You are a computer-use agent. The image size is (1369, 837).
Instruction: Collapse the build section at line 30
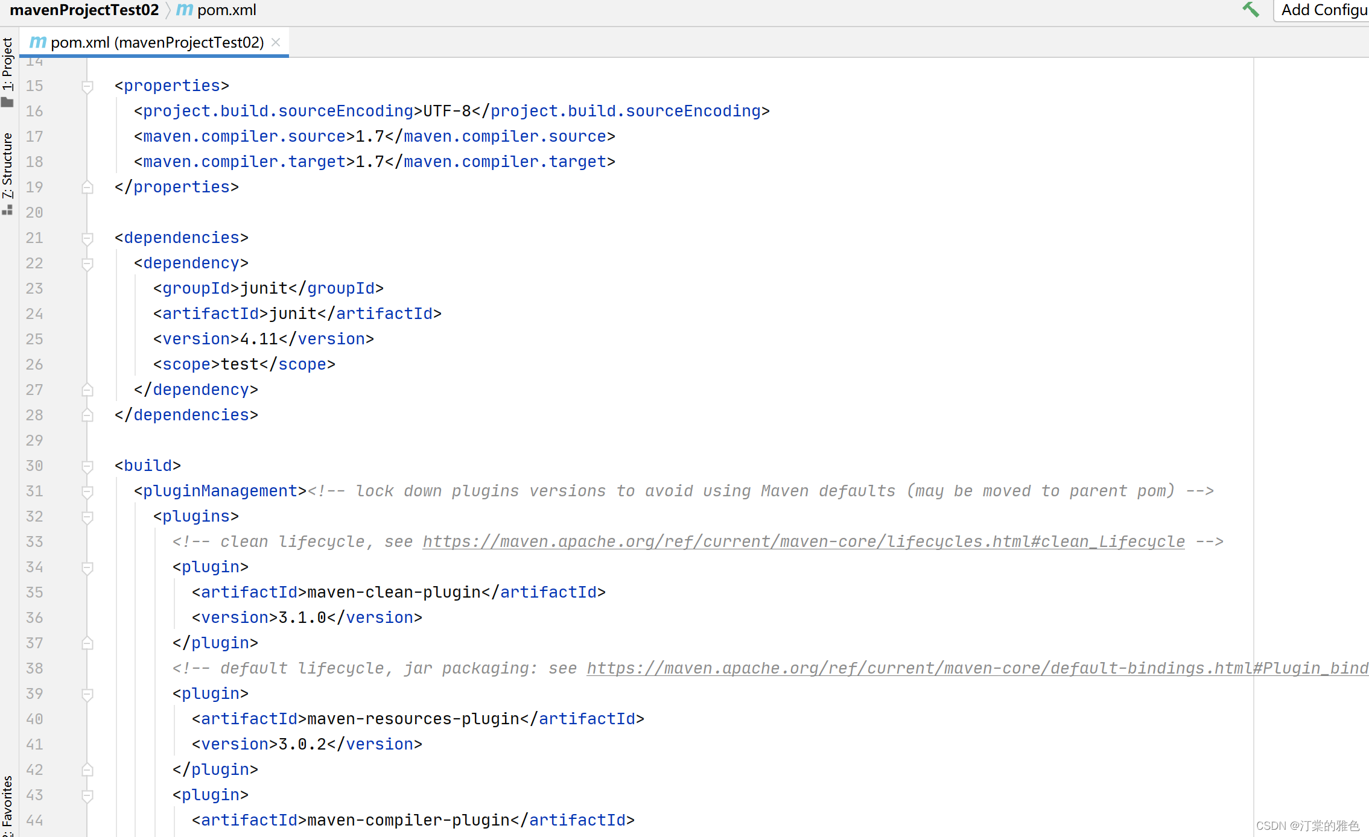tap(87, 467)
